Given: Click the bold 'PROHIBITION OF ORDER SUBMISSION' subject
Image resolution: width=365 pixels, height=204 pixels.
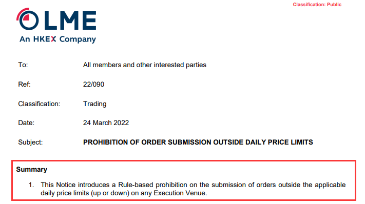Looking at the screenshot, I should tap(198, 142).
